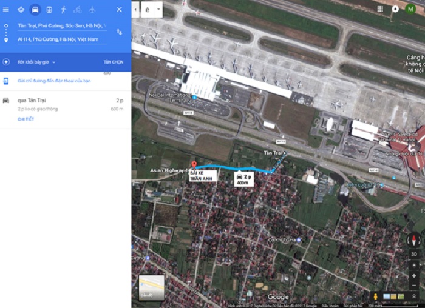The height and width of the screenshot is (308, 425).
Task: Close the directions panel
Action: pos(119,10)
